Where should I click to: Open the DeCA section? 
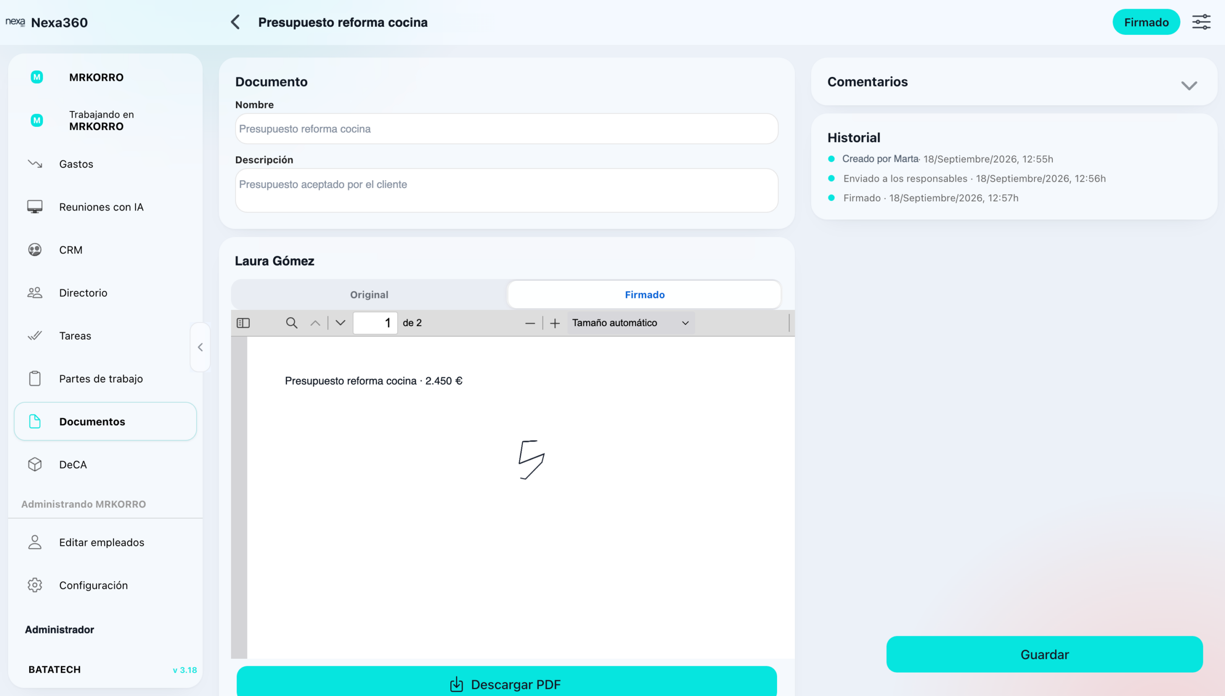(105, 464)
